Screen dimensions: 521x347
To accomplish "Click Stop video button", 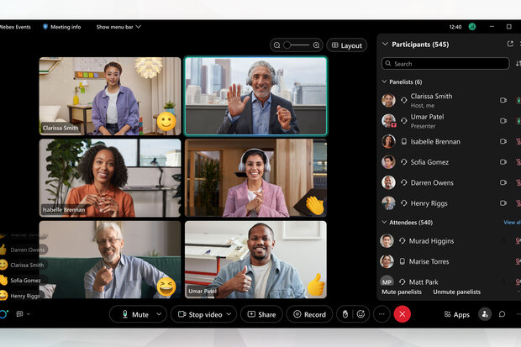I will (x=200, y=314).
